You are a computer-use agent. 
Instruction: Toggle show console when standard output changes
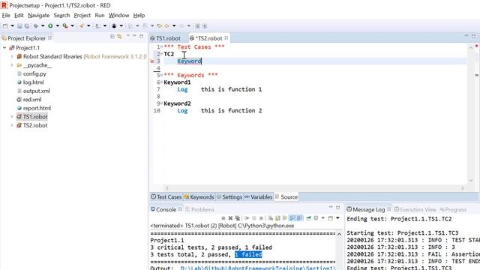(x=292, y=218)
